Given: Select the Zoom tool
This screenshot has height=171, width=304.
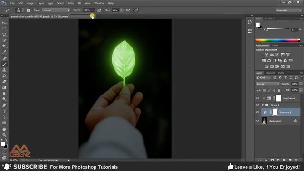Looking at the screenshot, I should click(x=4, y=135).
